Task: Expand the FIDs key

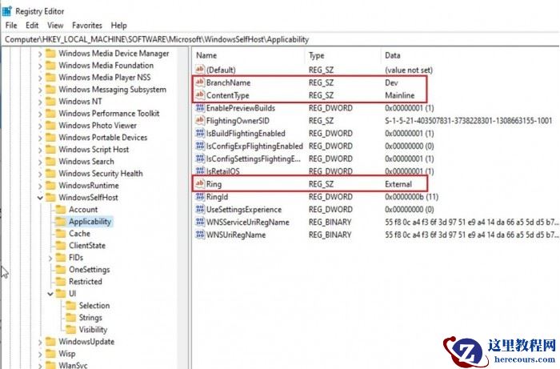Action: pos(50,258)
